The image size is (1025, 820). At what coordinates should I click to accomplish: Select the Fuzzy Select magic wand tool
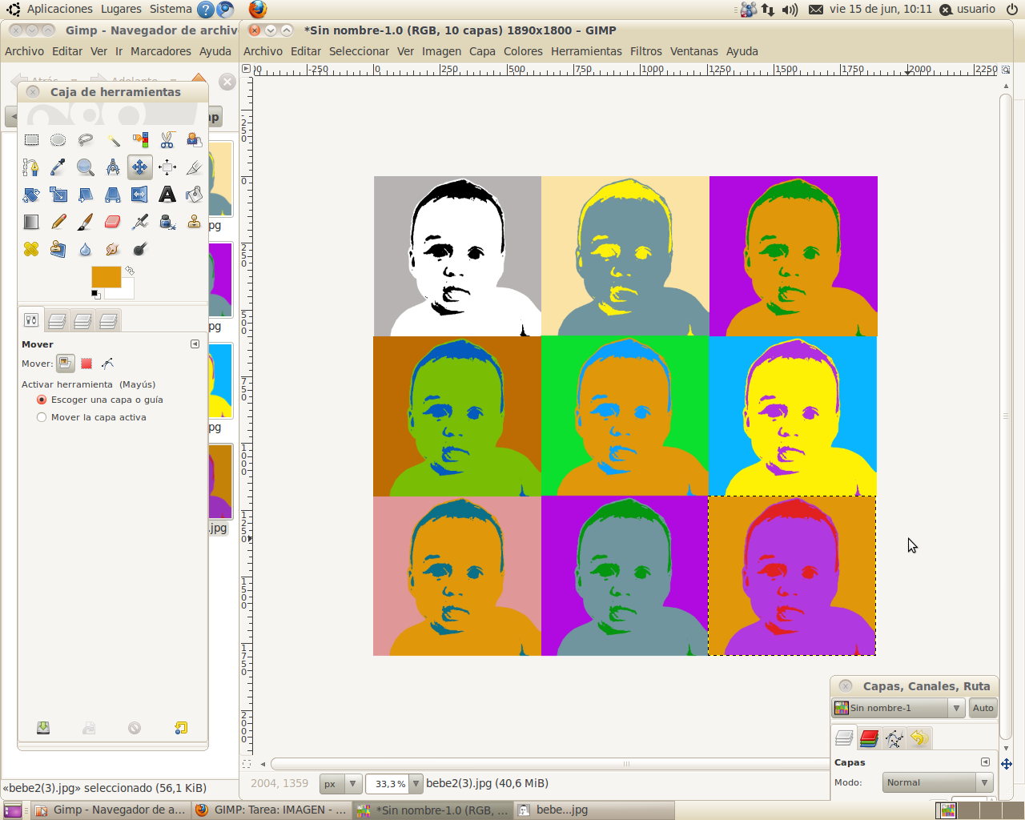pyautogui.click(x=114, y=140)
